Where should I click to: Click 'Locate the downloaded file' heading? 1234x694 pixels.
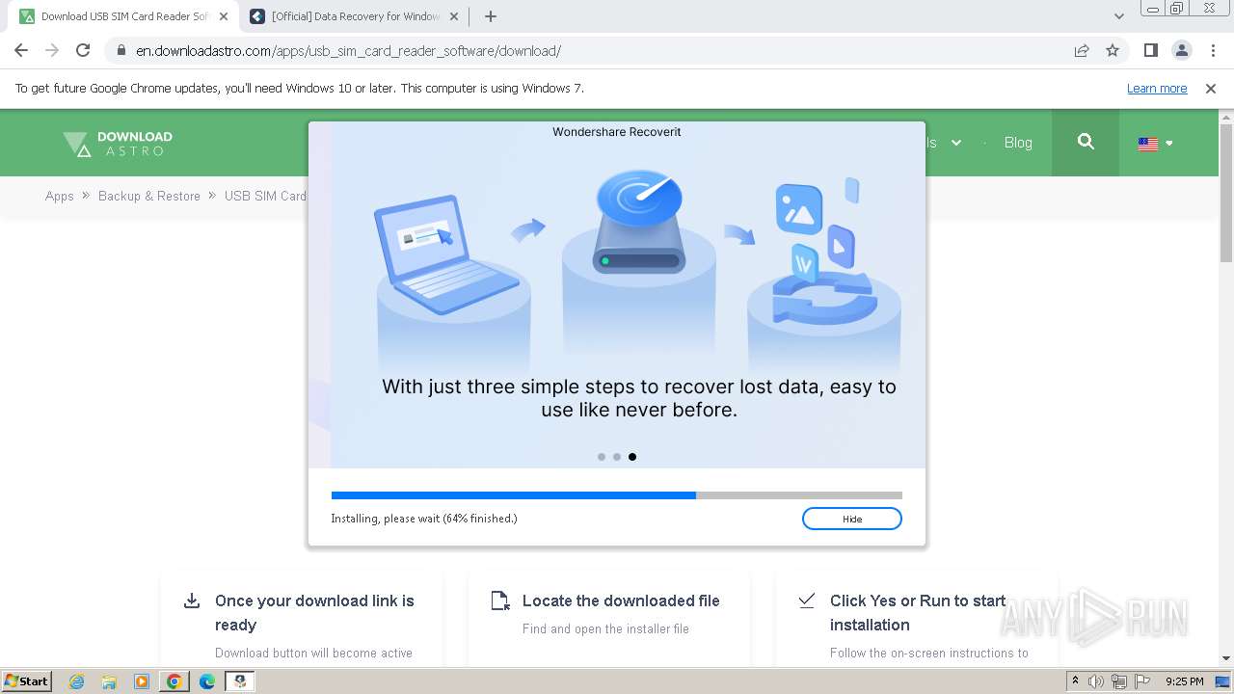621,601
